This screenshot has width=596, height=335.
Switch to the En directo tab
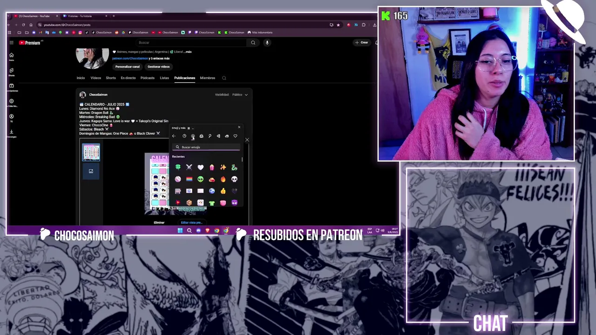point(128,78)
